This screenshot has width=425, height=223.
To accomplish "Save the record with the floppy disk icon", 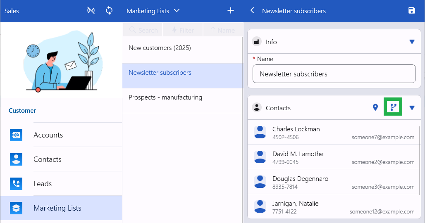I will click(x=411, y=11).
